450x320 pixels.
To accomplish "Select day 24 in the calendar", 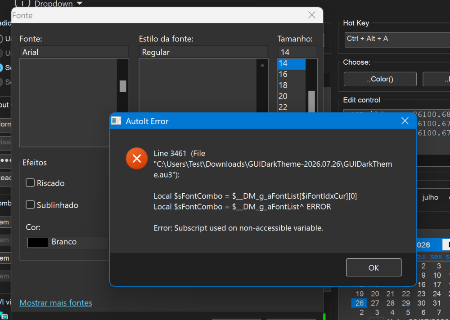I will click(x=437, y=294).
